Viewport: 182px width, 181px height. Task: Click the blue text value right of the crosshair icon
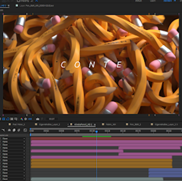pos(30,119)
